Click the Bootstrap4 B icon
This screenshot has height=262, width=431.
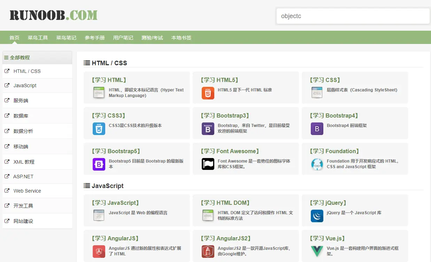pyautogui.click(x=317, y=129)
